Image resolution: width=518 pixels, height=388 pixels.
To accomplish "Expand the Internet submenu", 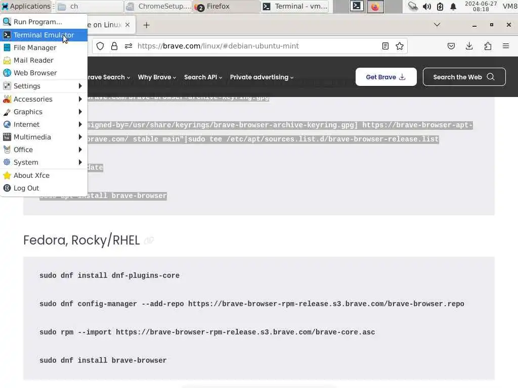I will pos(44,124).
